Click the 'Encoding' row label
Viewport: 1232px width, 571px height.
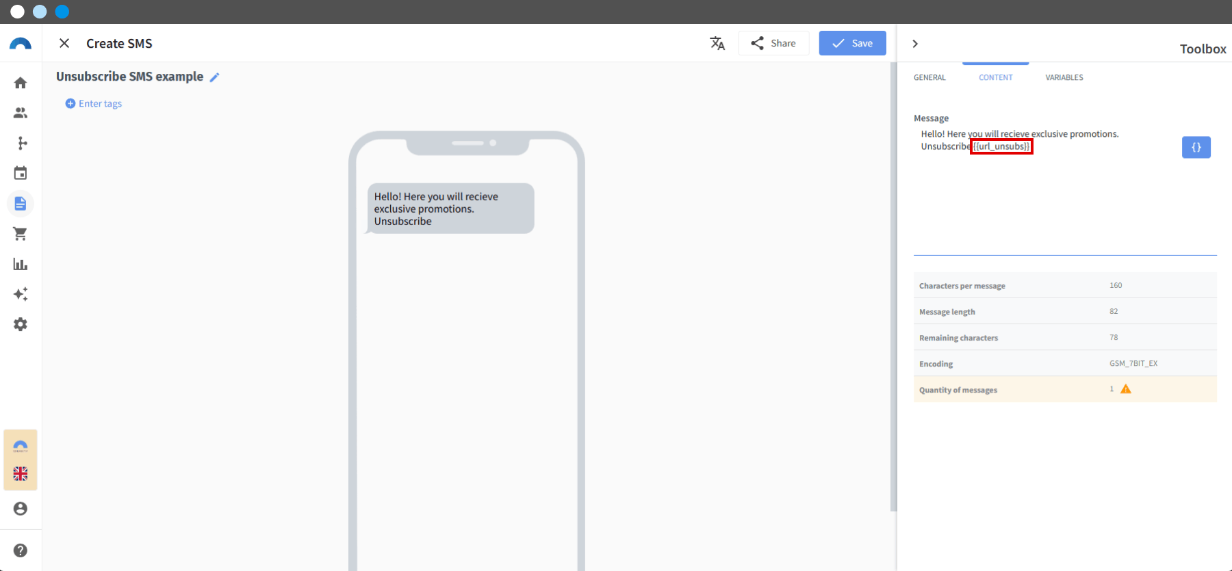(x=936, y=364)
